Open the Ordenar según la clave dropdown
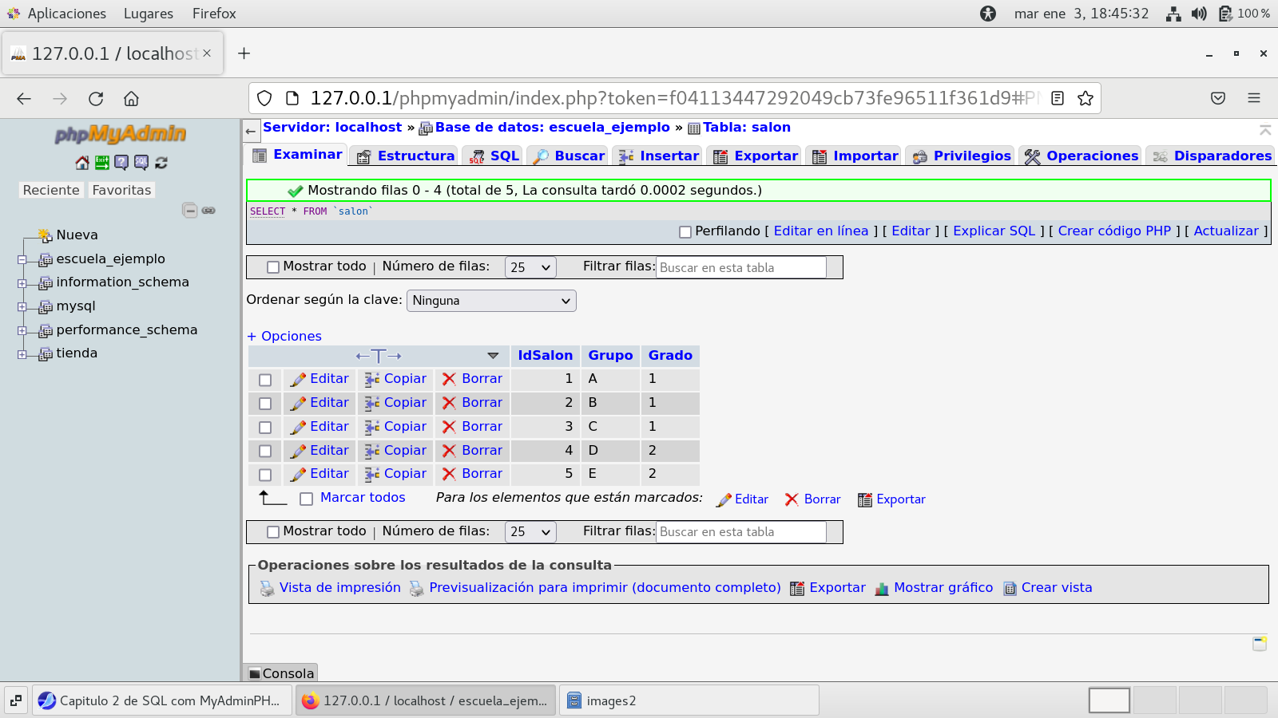1278x718 pixels. (x=491, y=301)
